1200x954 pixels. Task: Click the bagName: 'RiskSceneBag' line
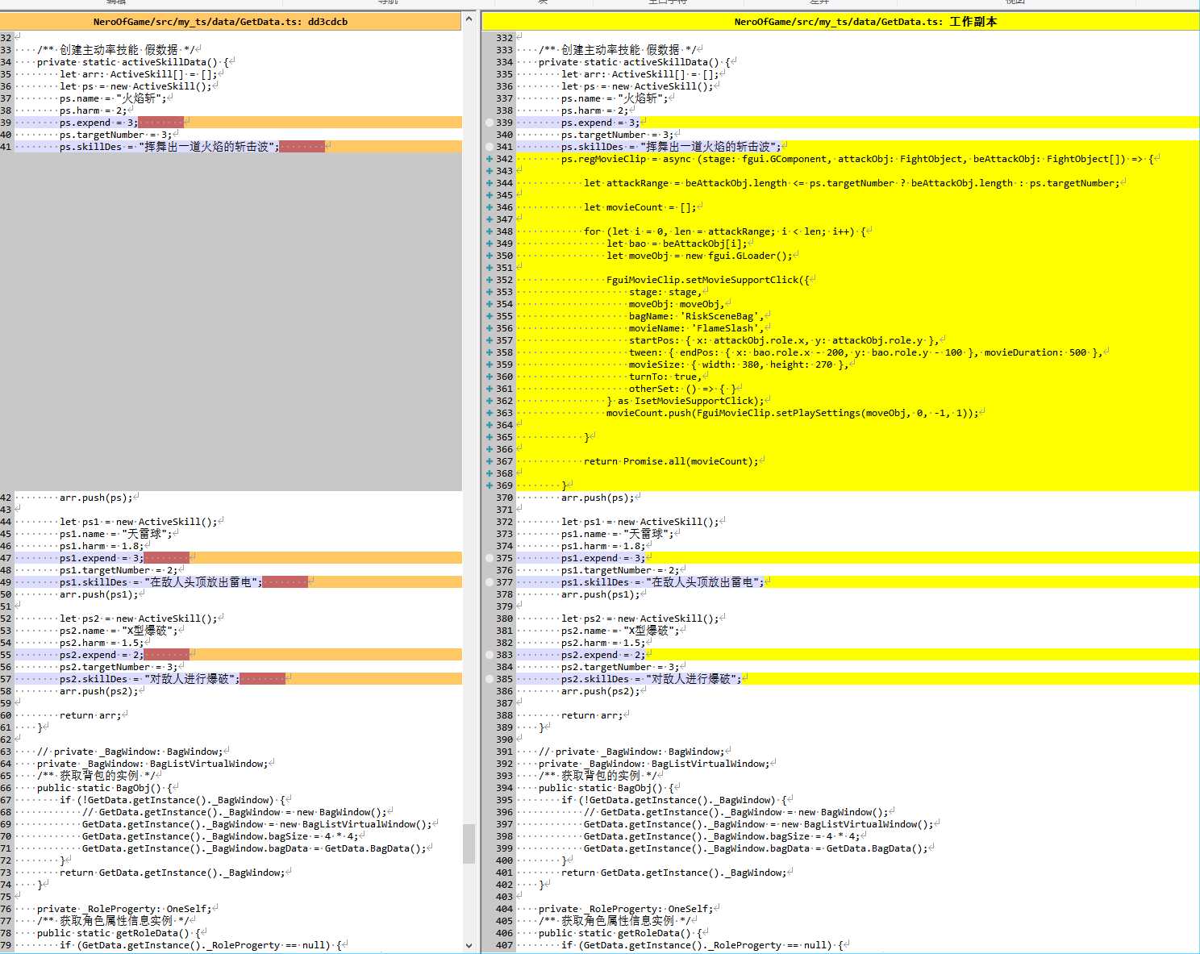697,316
